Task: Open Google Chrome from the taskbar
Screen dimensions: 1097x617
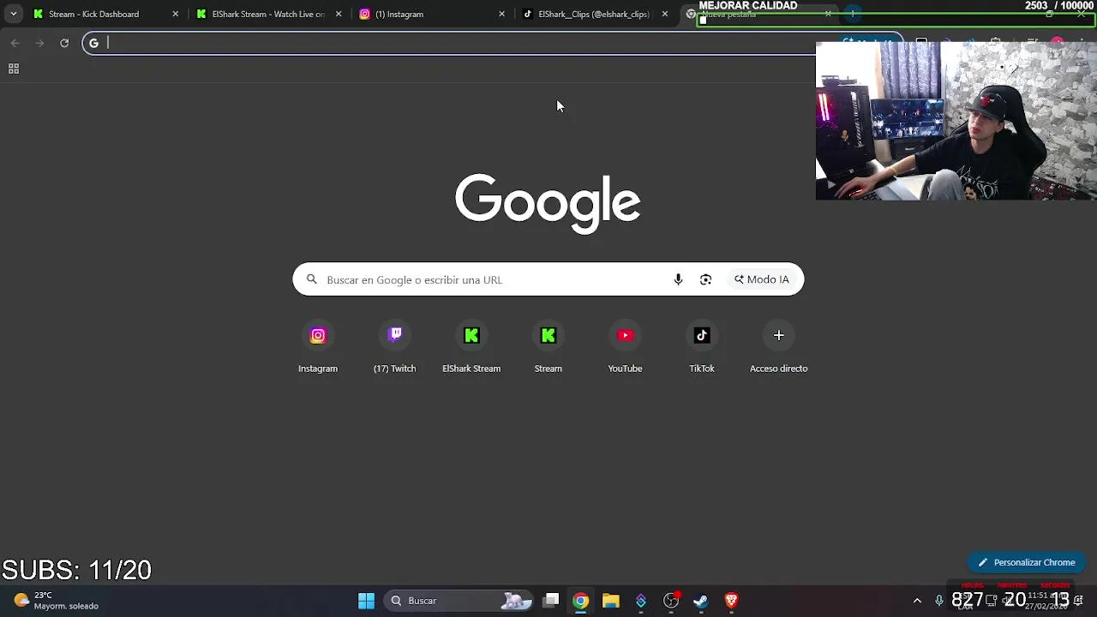Action: click(x=581, y=601)
